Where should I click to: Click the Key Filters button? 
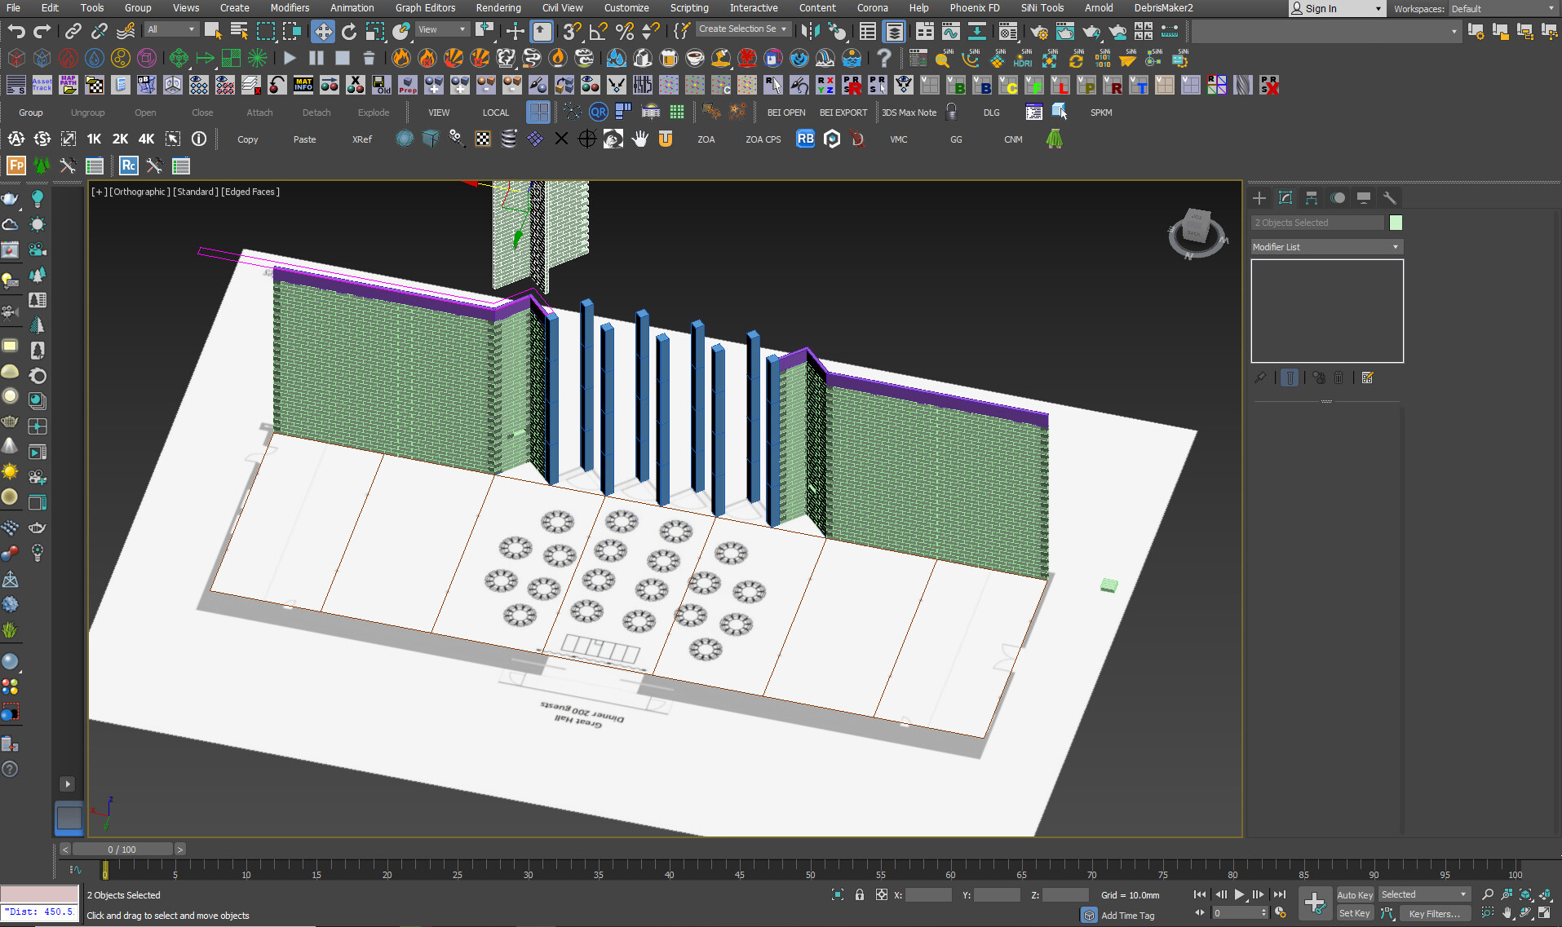[x=1434, y=913]
